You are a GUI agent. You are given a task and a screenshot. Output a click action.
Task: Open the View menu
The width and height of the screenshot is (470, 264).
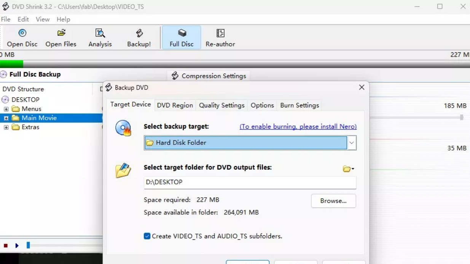coord(43,19)
